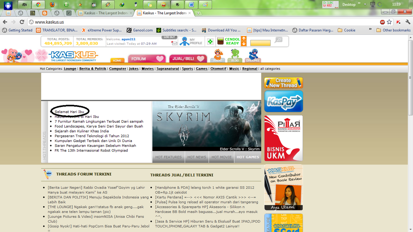Open the Other bookmarks folder
This screenshot has width=413, height=232.
pyautogui.click(x=393, y=30)
